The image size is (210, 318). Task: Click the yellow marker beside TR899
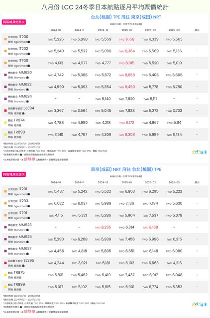5,287
